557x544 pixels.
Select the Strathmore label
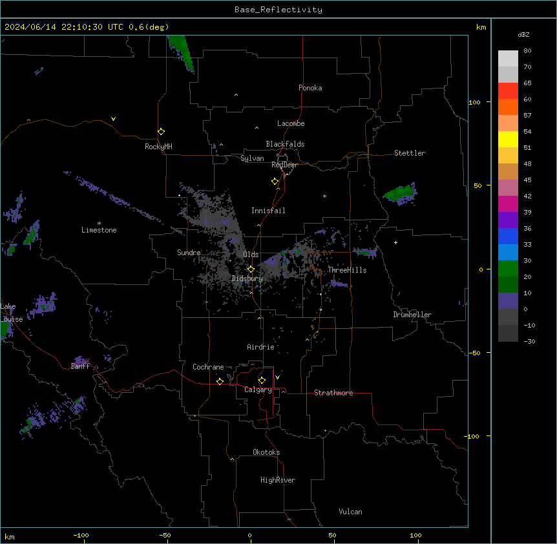(x=333, y=393)
